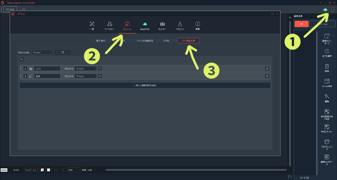Click the green saasphoto cloud icon in options
The image size is (337, 180).
[145, 25]
